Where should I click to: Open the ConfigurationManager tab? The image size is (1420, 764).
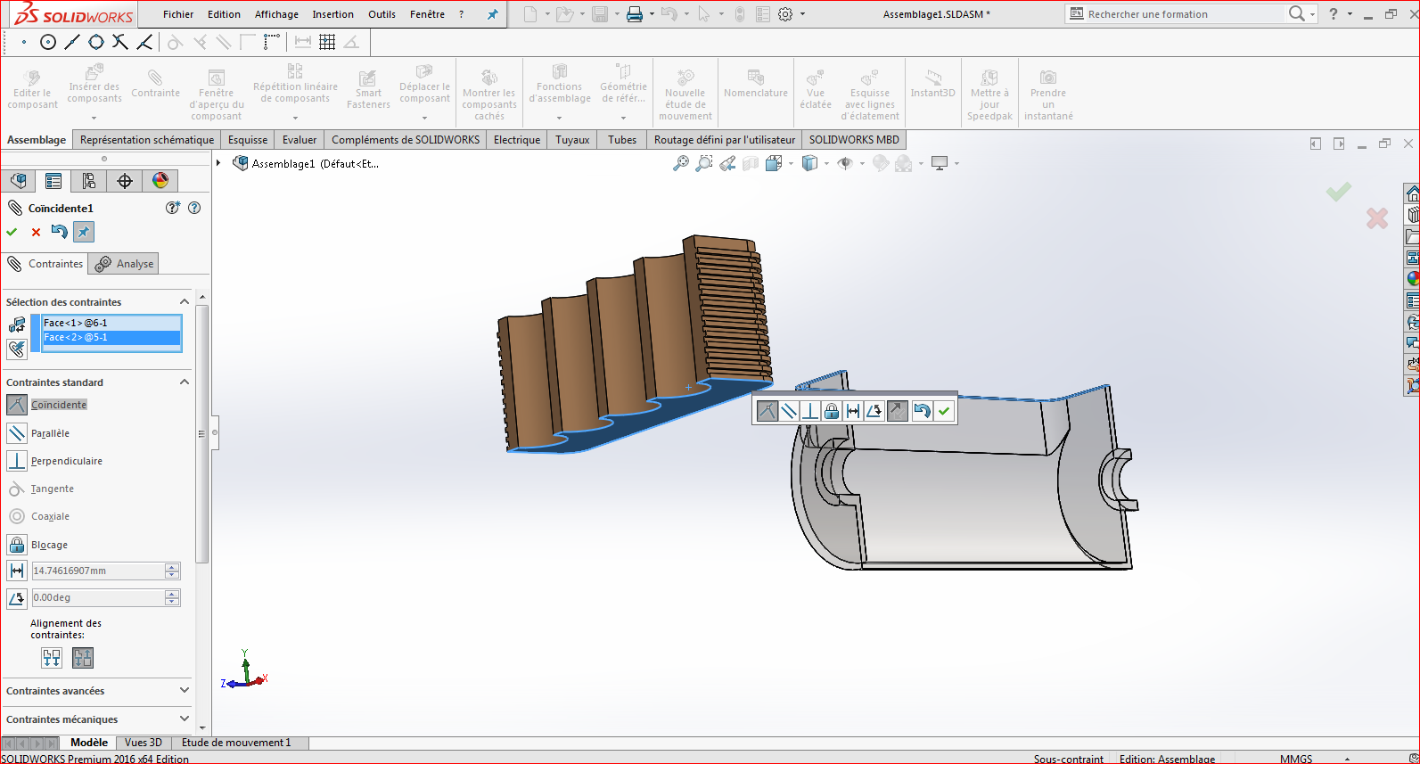(89, 181)
